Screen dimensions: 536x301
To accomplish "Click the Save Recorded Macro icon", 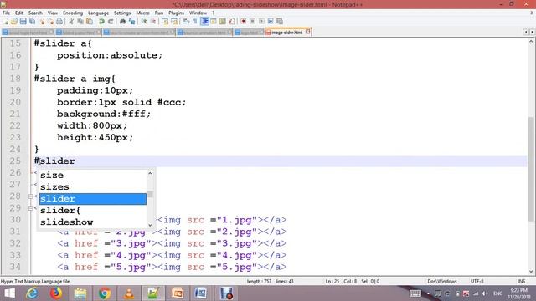I will (280, 21).
